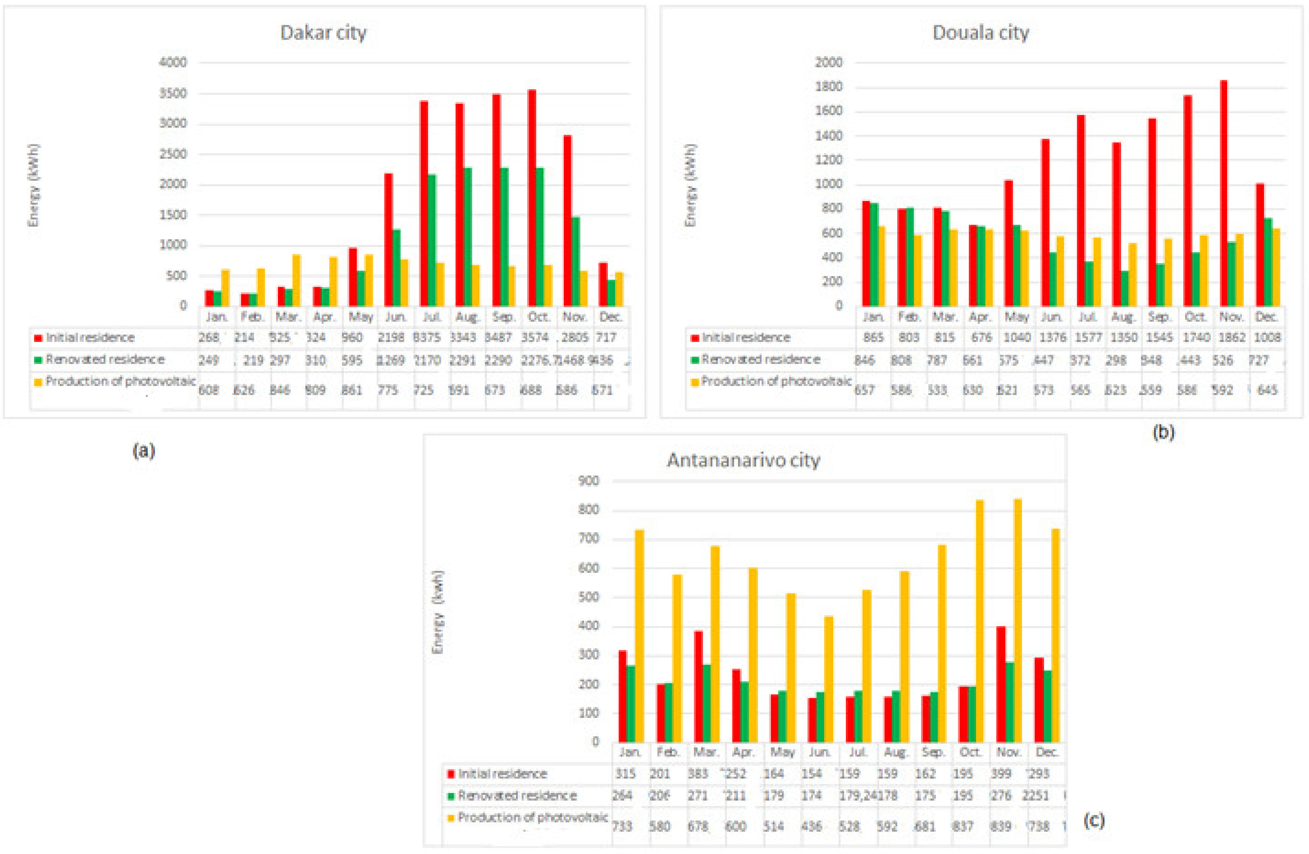Click the yellow photovoltaic swatch in Antananarivo legend
This screenshot has height=854, width=1309.
pos(451,818)
